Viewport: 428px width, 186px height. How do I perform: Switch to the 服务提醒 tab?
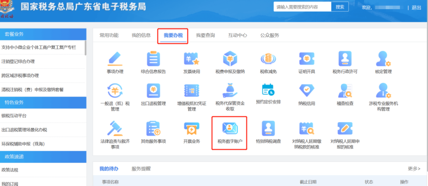[141, 169]
